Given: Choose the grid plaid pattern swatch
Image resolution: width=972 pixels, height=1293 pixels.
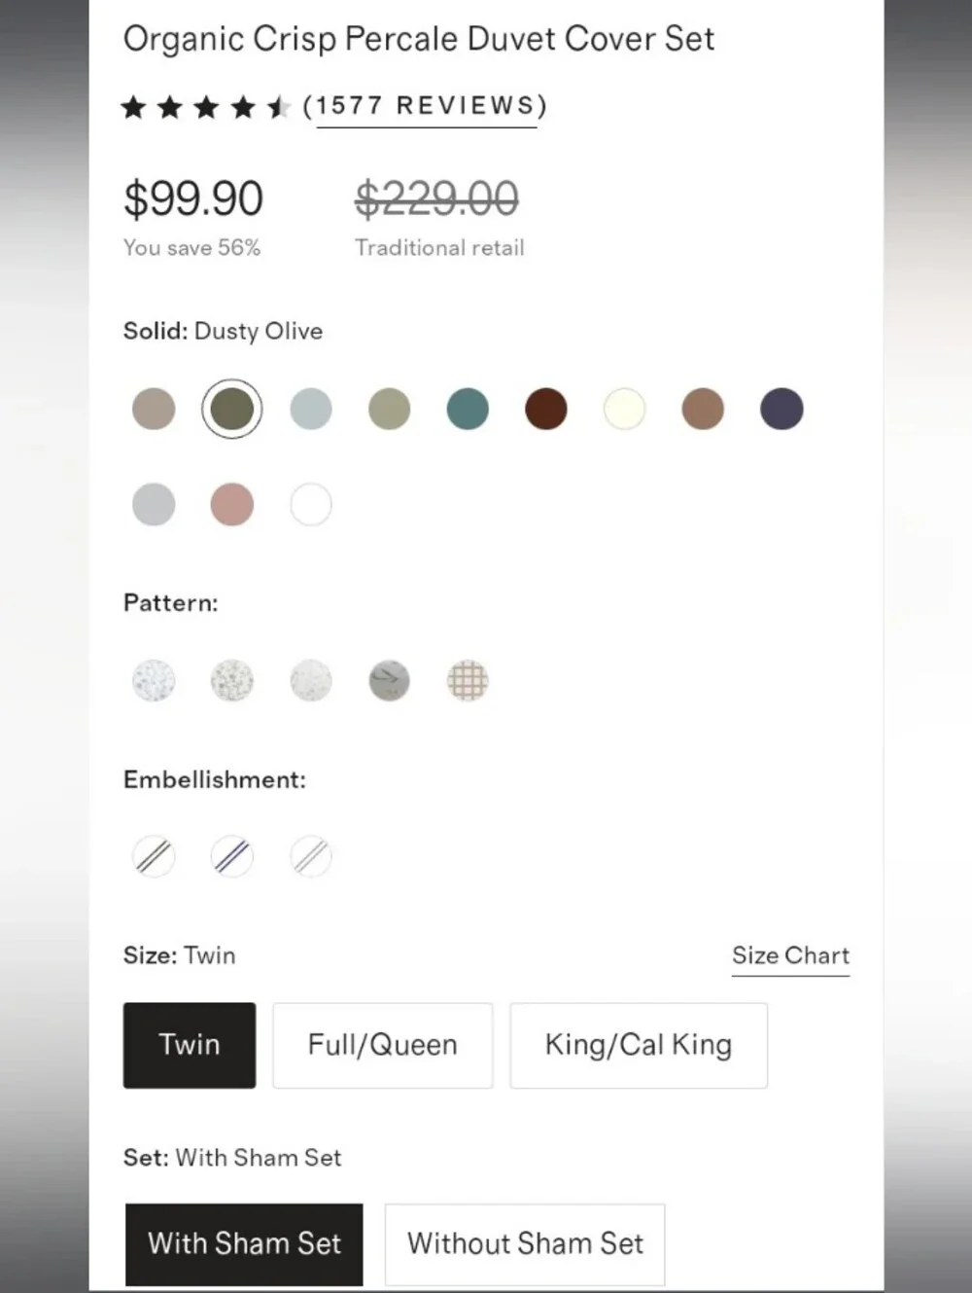Looking at the screenshot, I should coord(468,681).
